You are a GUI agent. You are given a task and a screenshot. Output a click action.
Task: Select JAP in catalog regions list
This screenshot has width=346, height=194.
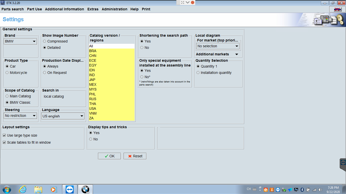click(112, 80)
